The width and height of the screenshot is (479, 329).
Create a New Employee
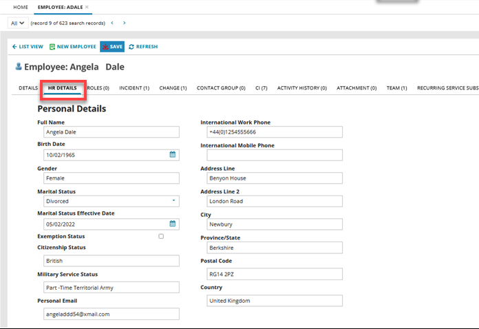pyautogui.click(x=72, y=47)
